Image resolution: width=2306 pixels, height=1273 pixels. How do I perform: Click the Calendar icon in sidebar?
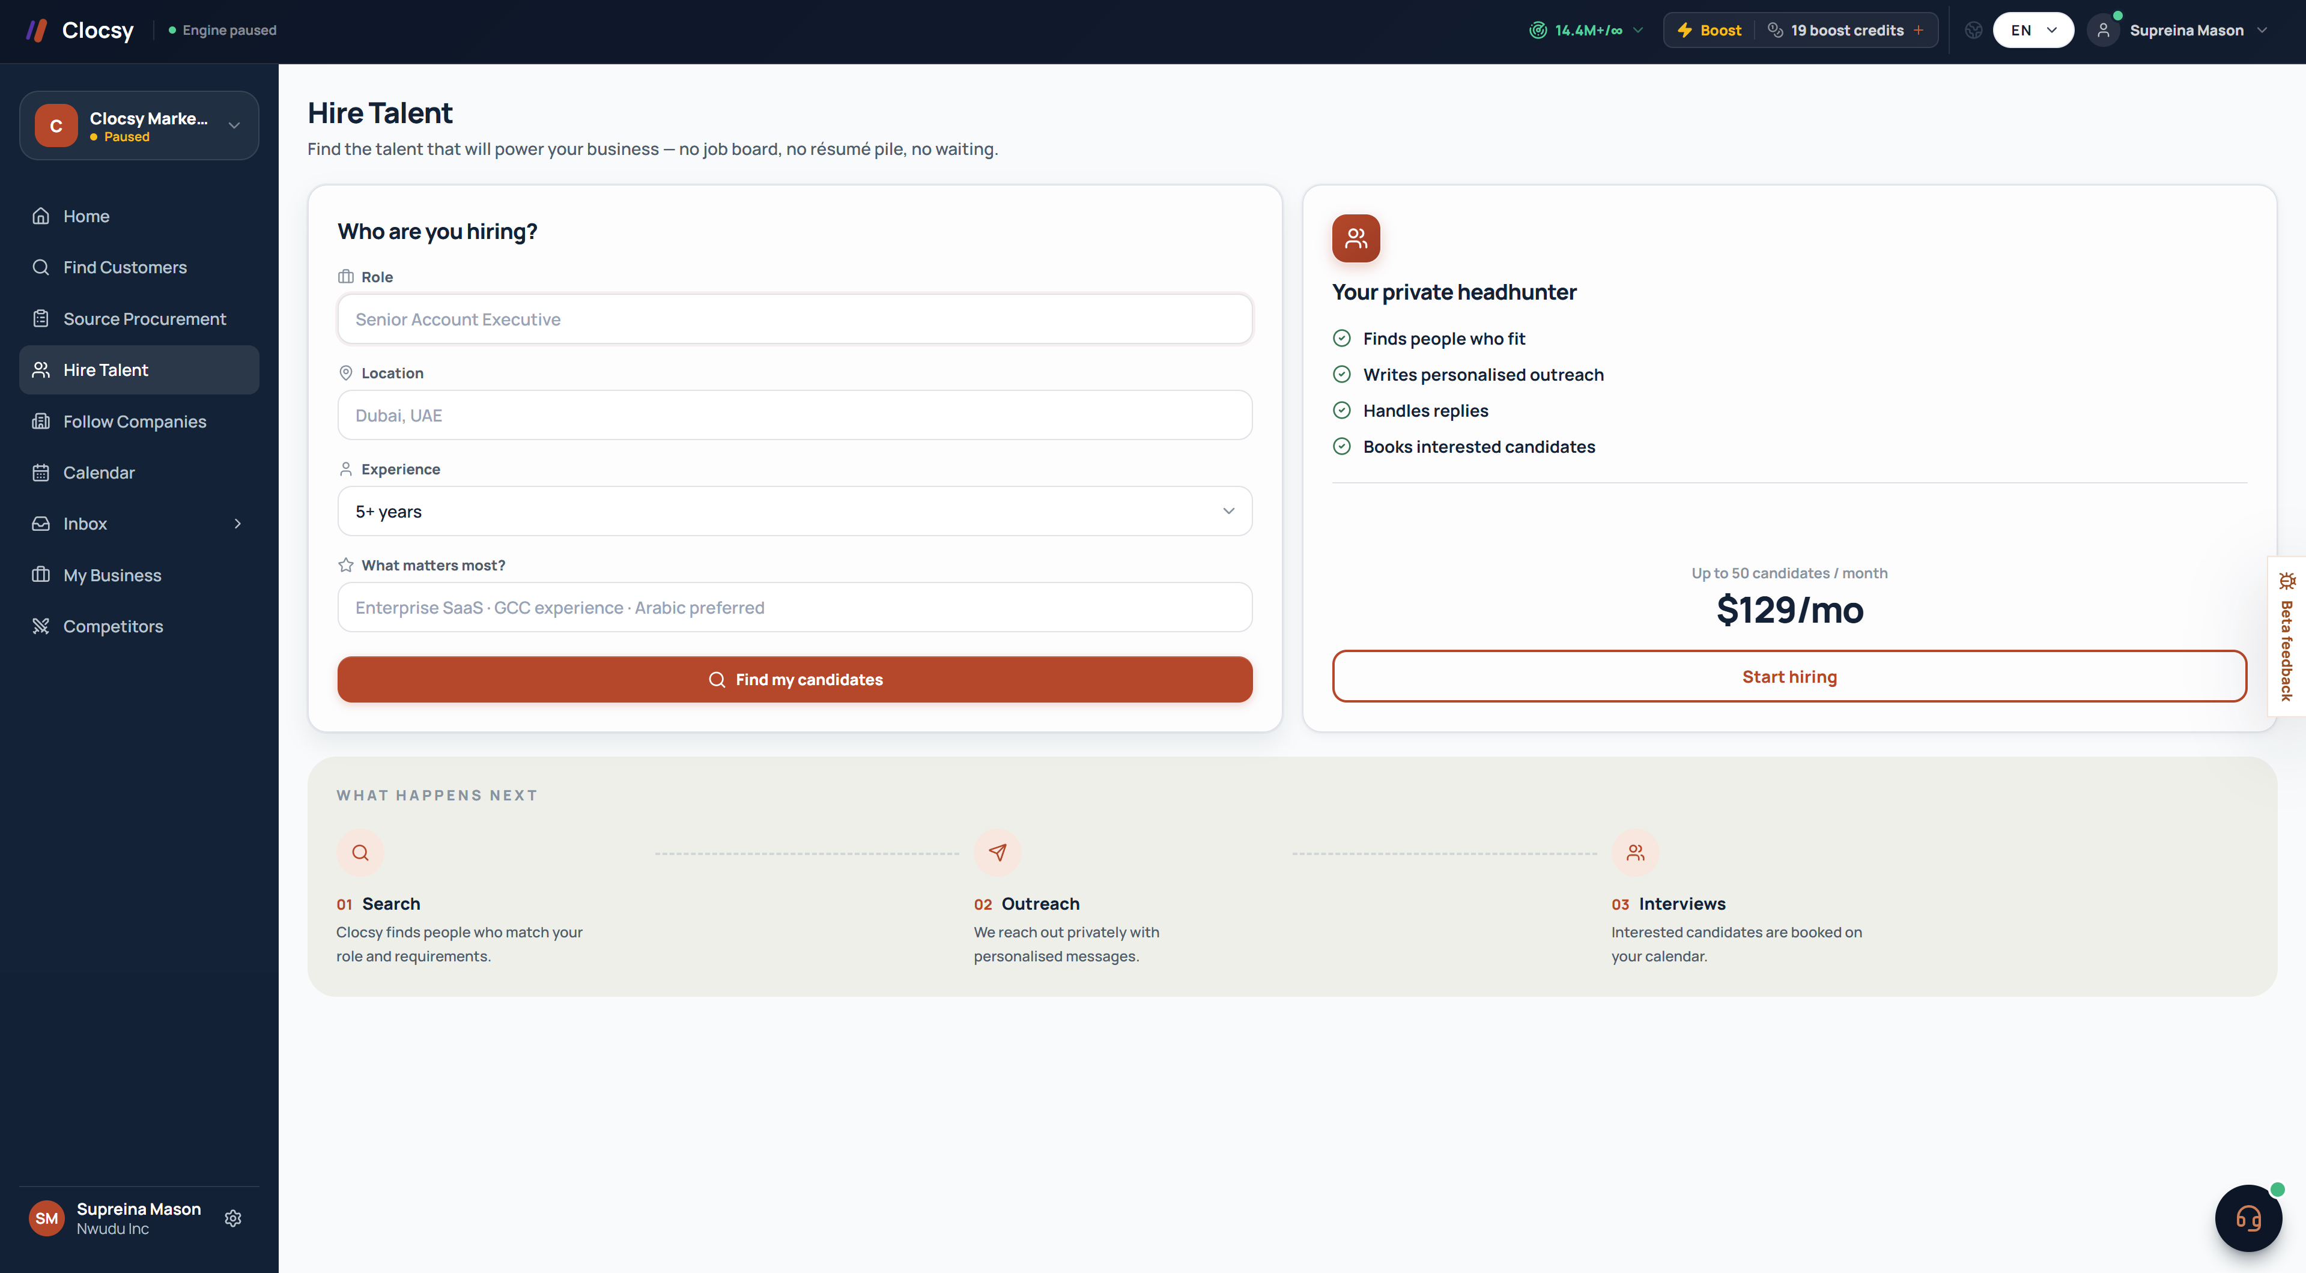(40, 473)
